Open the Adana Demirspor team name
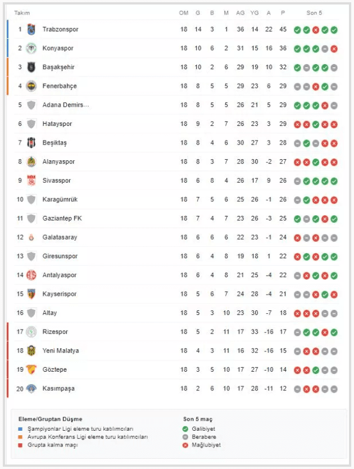The image size is (354, 469). coord(65,105)
